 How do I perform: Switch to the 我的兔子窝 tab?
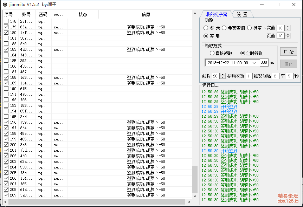pos(217,14)
